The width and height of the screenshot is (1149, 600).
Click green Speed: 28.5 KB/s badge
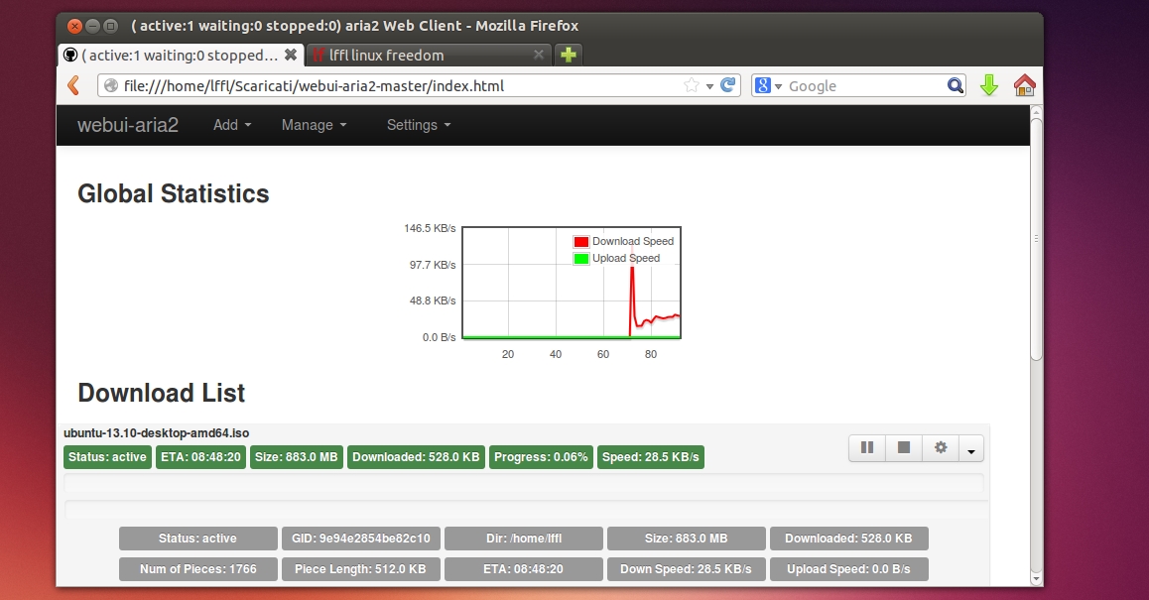651,457
